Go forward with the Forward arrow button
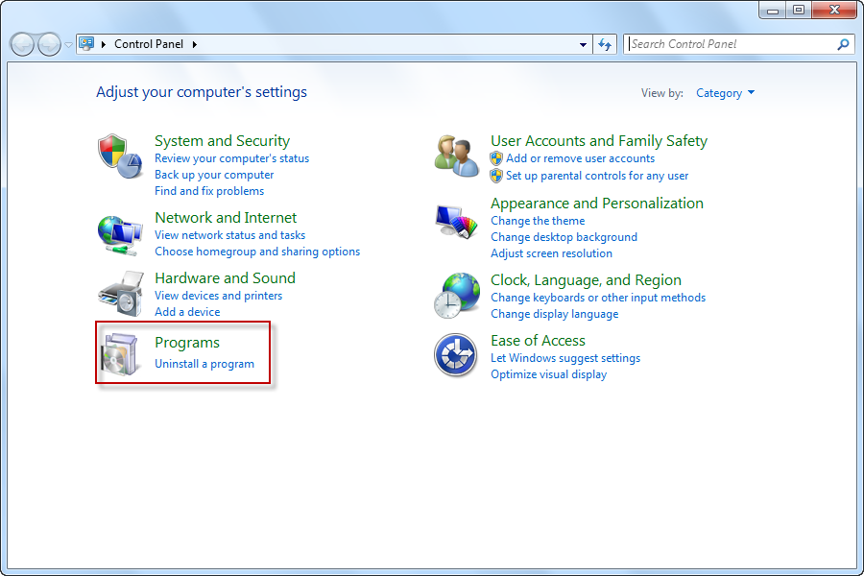Viewport: 864px width, 576px height. pos(49,45)
